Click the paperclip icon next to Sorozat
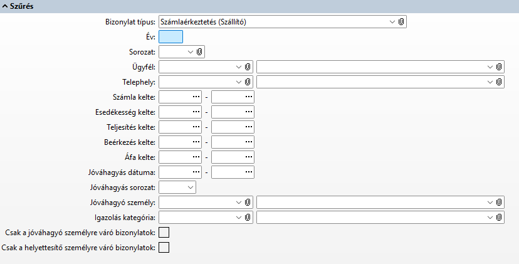The height and width of the screenshot is (264, 519). 199,51
